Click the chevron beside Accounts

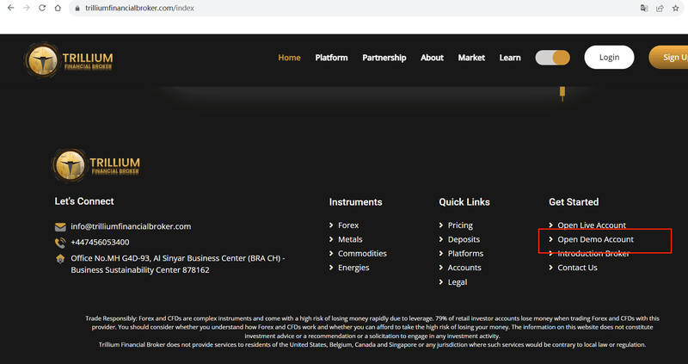pyautogui.click(x=441, y=268)
